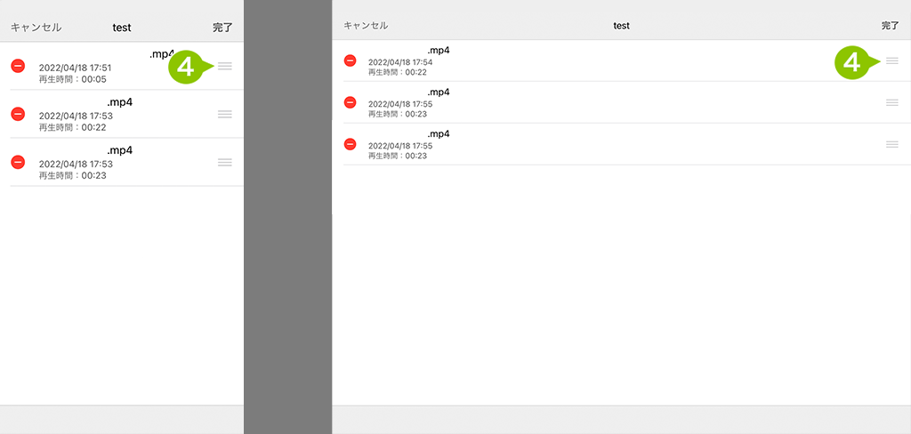
Task: Grab reorder handle of 17:53 00:22 row
Action: pos(225,115)
